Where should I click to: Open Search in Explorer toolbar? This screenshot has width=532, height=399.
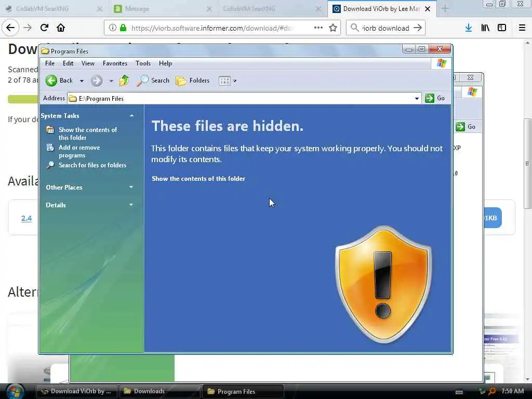click(153, 81)
